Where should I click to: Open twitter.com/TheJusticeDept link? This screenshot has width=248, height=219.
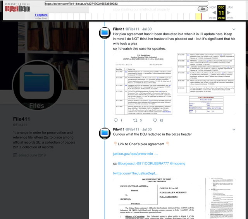tap(136, 173)
